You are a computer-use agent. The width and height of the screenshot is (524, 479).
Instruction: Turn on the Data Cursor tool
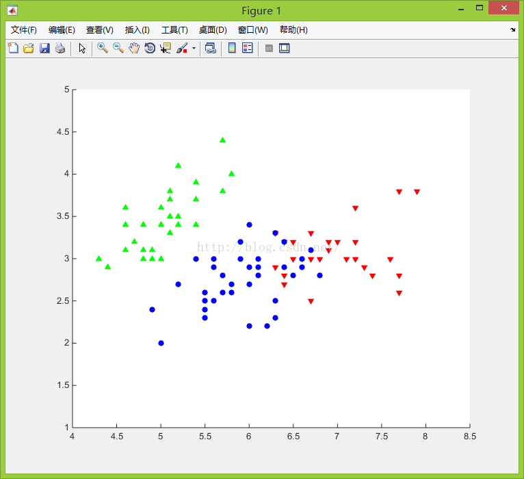coord(166,48)
